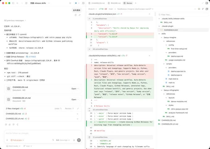Image resolution: width=210 pixels, height=149 pixels.
Task: Expand CHANGELOG.md +5 -2 row
Action: pyautogui.click(x=42, y=114)
